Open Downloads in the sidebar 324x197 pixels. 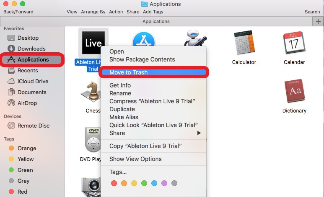coord(26,49)
